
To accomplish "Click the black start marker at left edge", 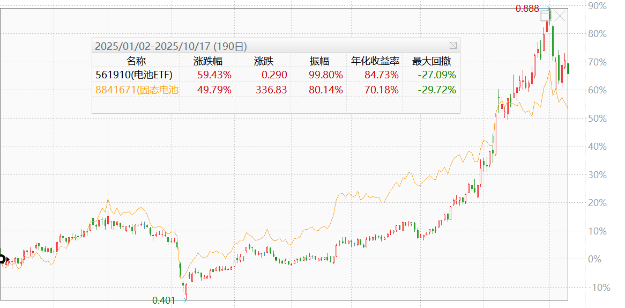I will [x=2, y=259].
